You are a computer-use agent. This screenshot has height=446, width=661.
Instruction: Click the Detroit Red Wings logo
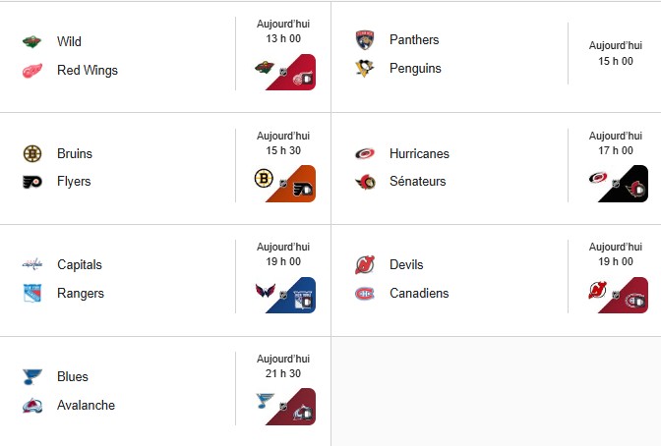point(32,70)
